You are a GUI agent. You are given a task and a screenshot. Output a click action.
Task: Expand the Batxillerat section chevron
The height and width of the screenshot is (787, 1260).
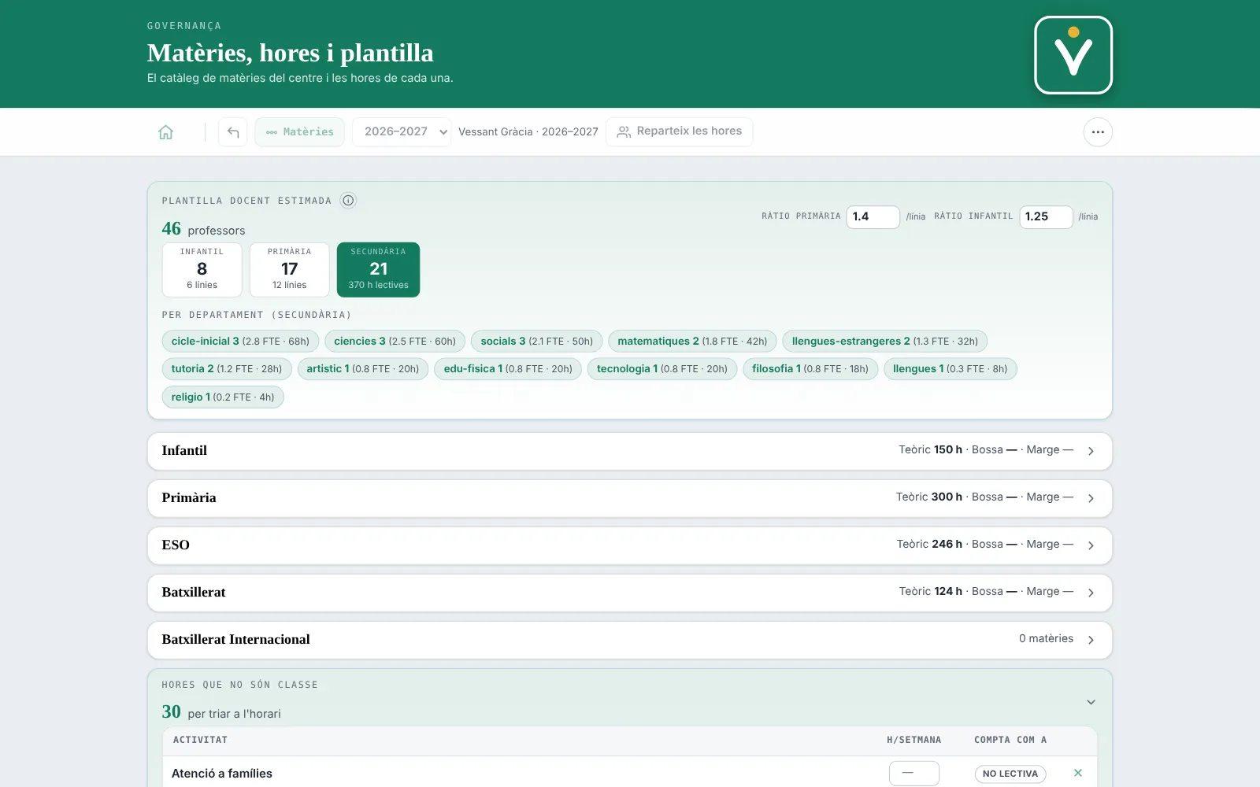tap(1091, 593)
